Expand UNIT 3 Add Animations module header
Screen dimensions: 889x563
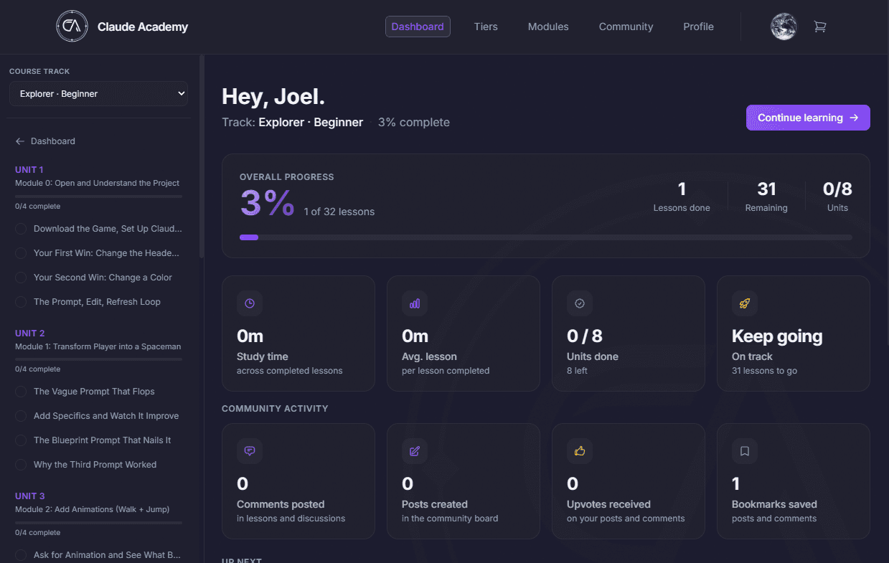[x=98, y=503]
